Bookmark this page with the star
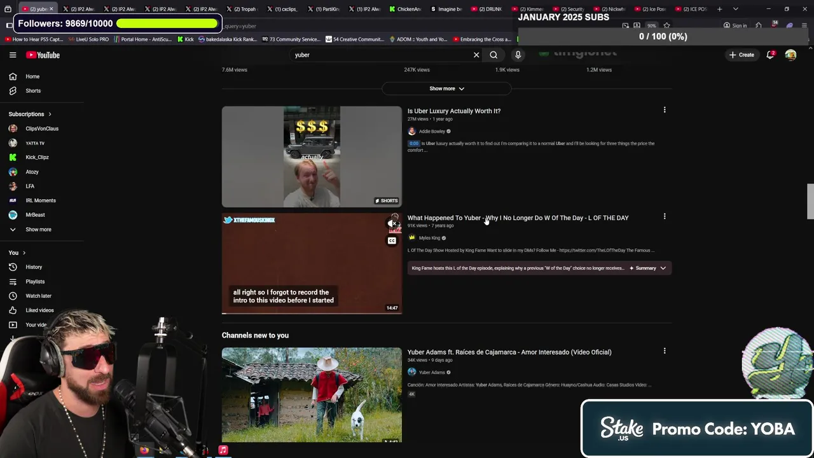The image size is (814, 458). 666,26
